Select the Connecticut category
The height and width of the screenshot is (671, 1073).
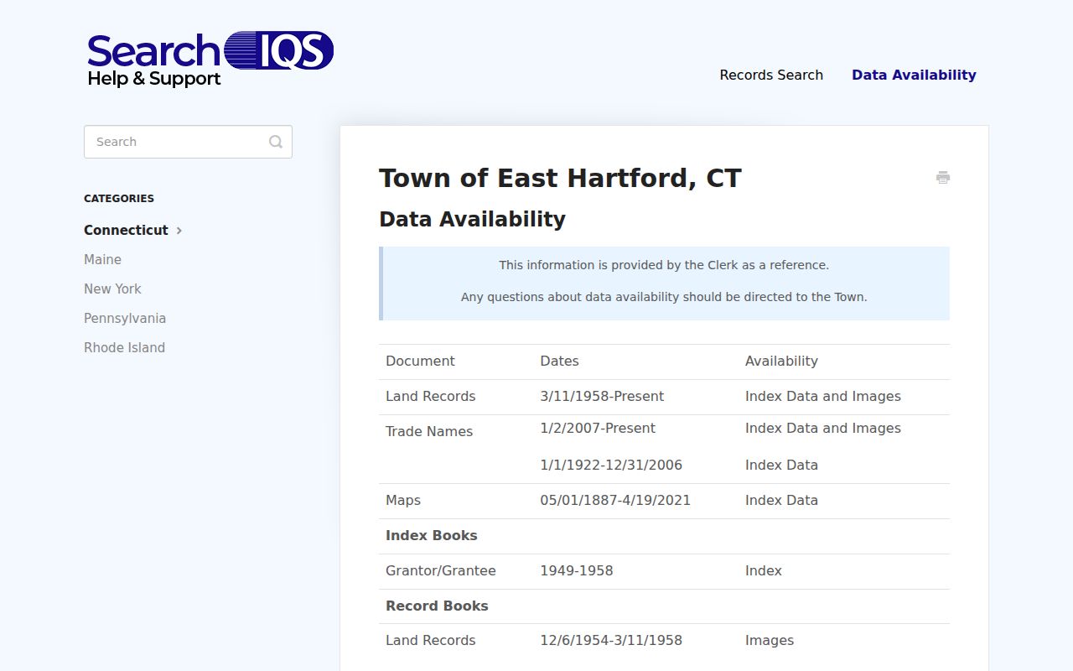126,230
